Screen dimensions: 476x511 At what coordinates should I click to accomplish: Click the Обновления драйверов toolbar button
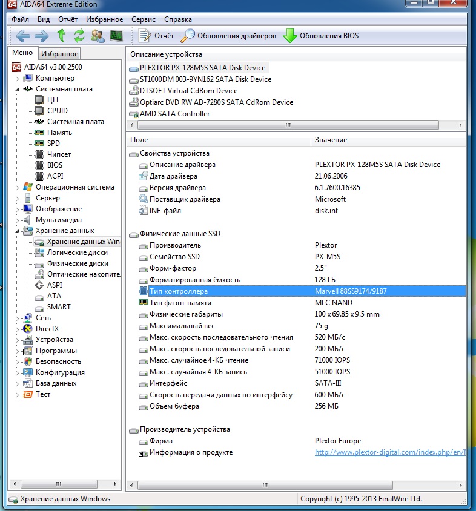point(230,36)
